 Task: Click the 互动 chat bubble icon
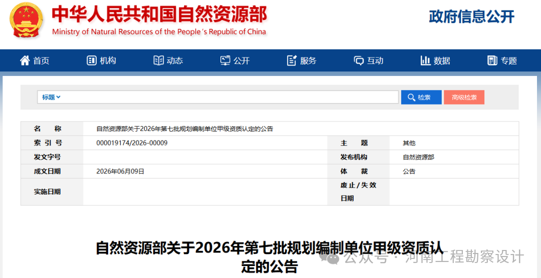pos(359,61)
